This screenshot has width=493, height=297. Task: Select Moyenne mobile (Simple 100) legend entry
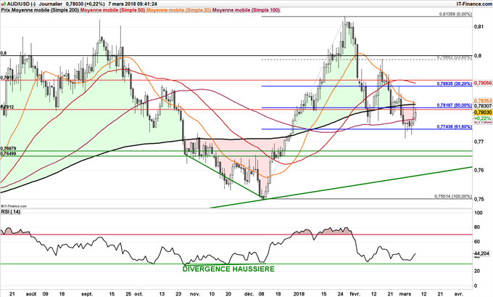246,10
